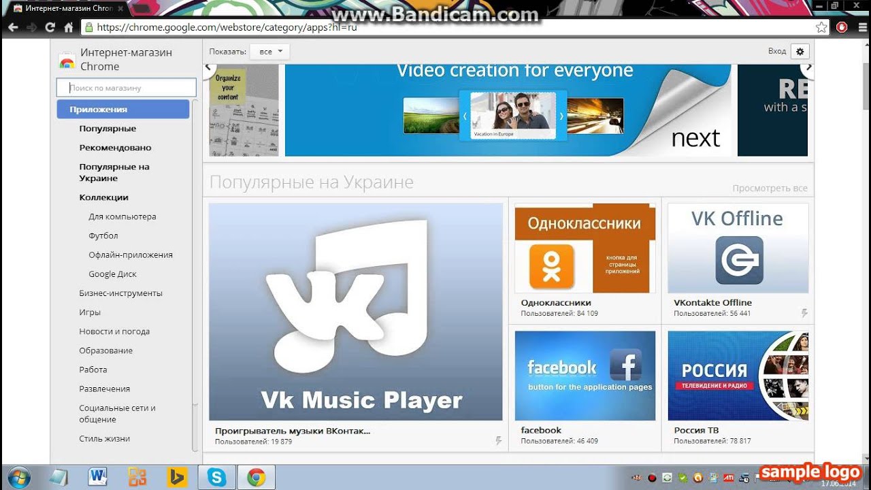Open the Показать filter dropdown

tap(270, 52)
